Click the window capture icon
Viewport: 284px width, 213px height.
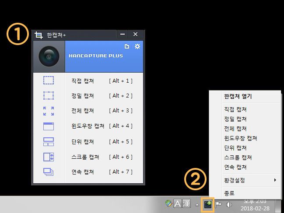tap(49, 126)
